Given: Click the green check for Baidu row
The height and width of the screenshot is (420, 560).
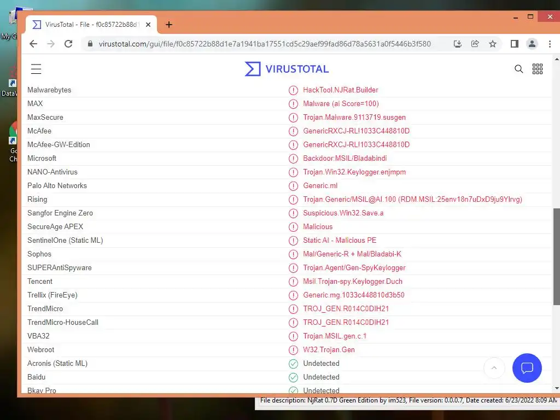Looking at the screenshot, I should coord(293,377).
